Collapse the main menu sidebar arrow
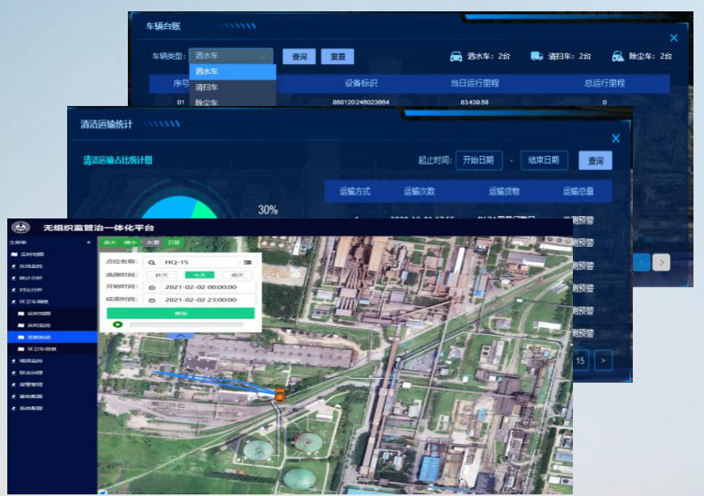704x496 pixels. click(88, 242)
